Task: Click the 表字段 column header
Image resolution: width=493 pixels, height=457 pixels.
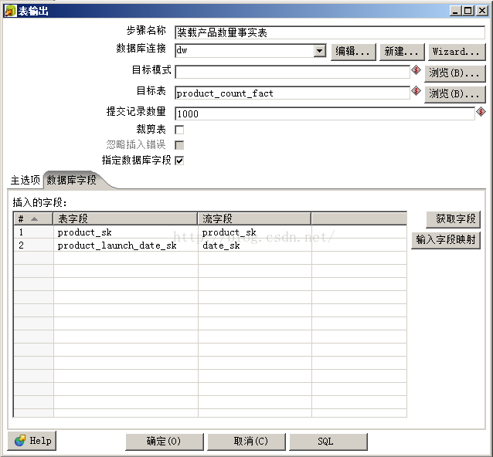Action: pyautogui.click(x=125, y=218)
